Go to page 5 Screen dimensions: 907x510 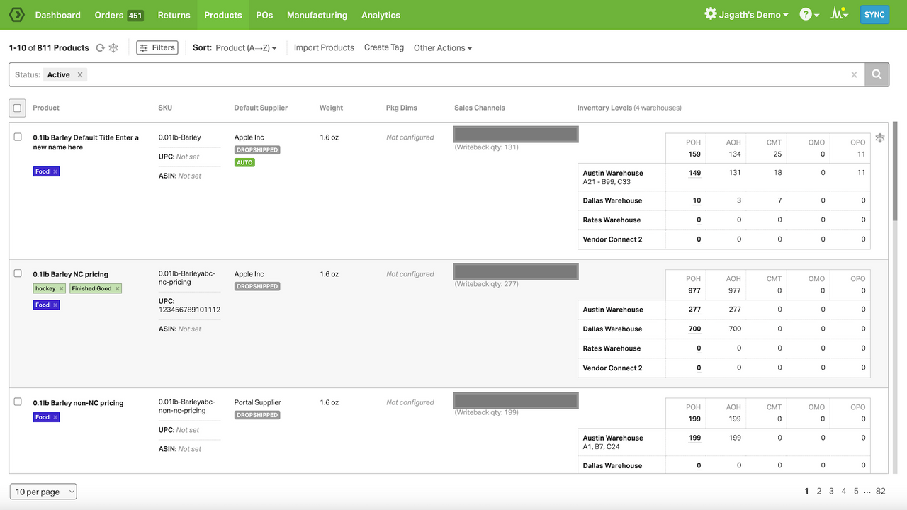[856, 491]
